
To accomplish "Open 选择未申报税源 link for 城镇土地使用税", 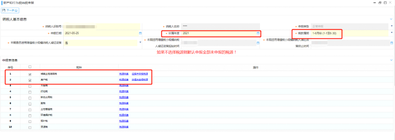I will (140, 74).
